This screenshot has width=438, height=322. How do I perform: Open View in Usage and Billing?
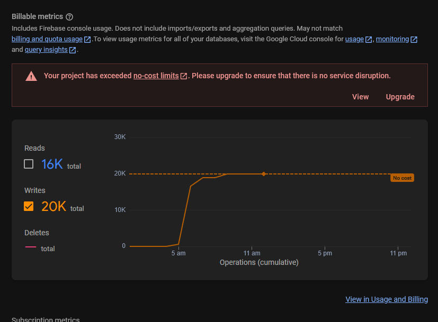pos(387,299)
